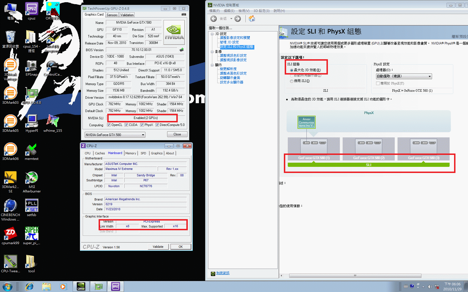Open the GPU-Z 0.4.8 desktop icon

pyautogui.click(x=31, y=95)
